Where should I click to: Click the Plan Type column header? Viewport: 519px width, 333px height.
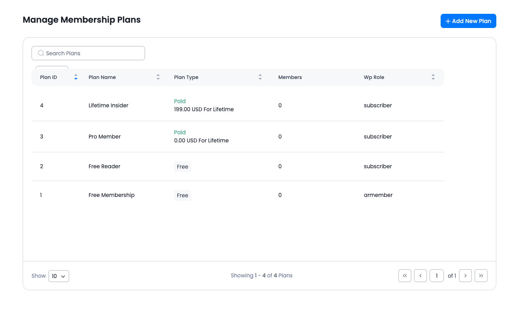point(186,77)
